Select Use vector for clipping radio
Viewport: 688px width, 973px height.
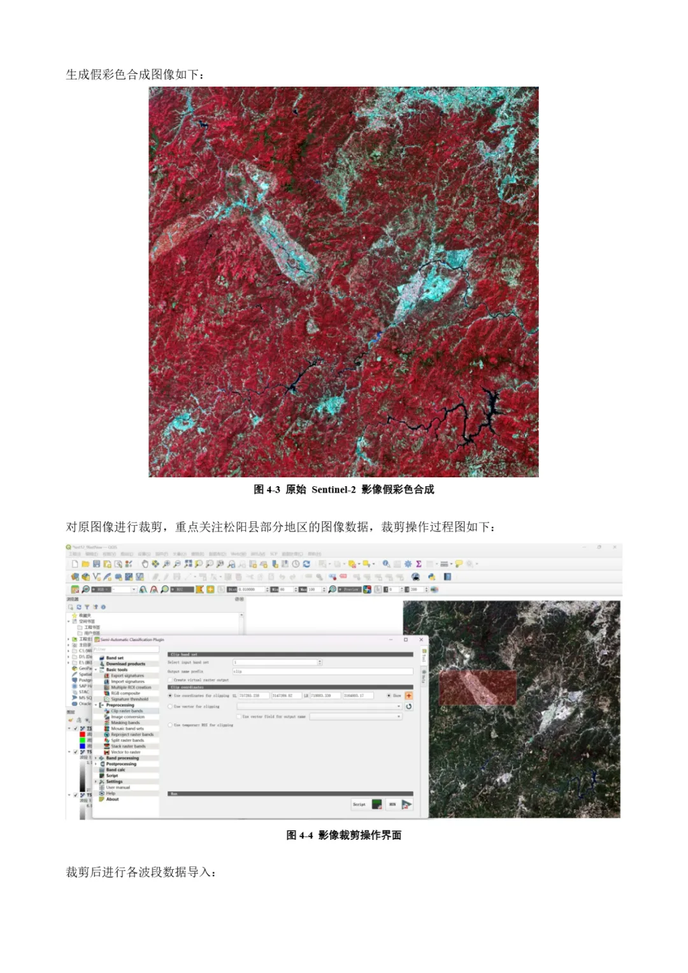click(x=170, y=706)
